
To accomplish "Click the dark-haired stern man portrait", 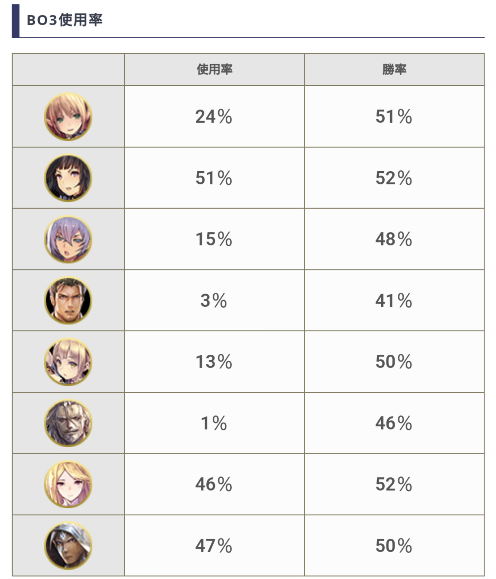I will click(x=68, y=301).
